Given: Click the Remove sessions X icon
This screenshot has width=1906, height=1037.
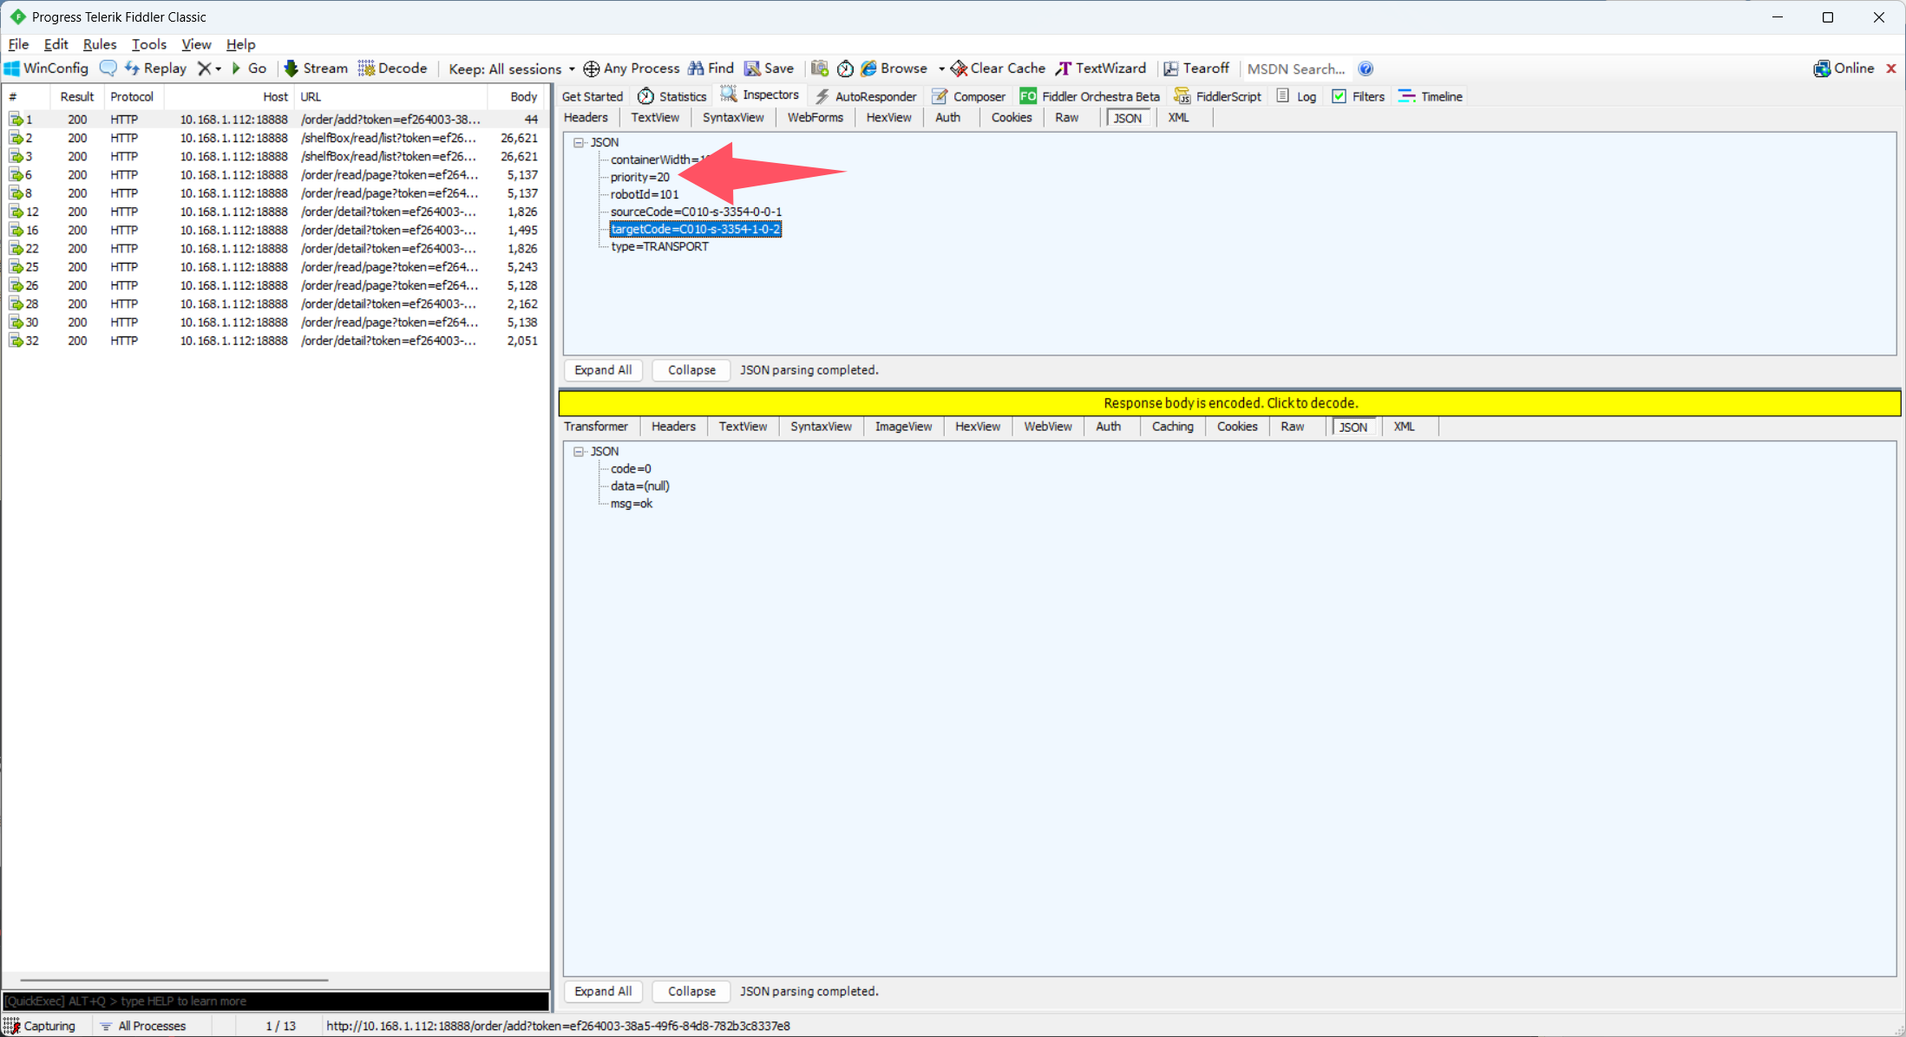Looking at the screenshot, I should click(205, 68).
